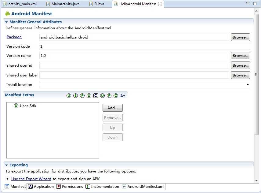
Task: Click Browse button for Package
Action: coord(240,37)
